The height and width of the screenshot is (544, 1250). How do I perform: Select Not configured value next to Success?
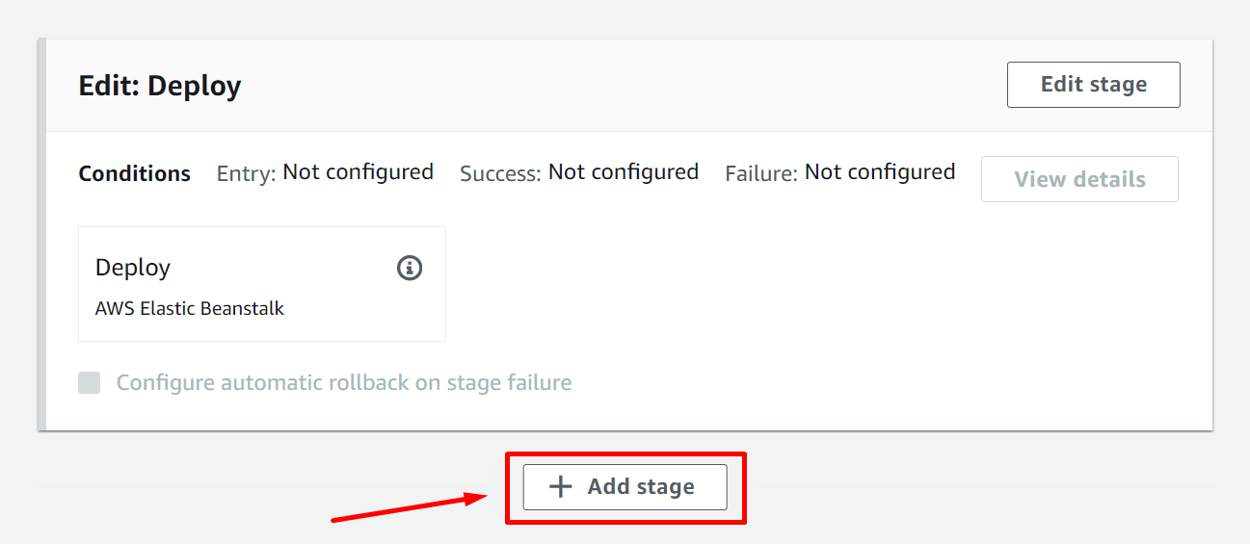[623, 172]
